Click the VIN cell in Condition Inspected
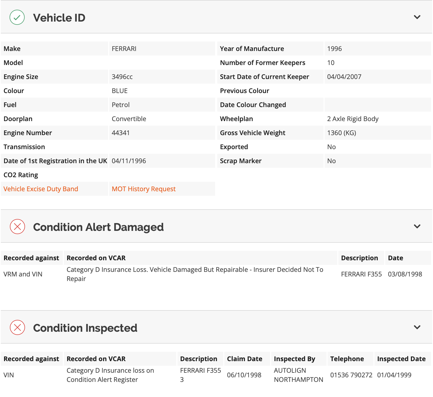 click(x=9, y=375)
